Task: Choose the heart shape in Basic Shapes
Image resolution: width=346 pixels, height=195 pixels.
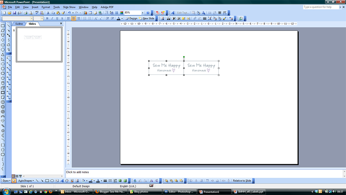Action: pyautogui.click(x=3, y=121)
